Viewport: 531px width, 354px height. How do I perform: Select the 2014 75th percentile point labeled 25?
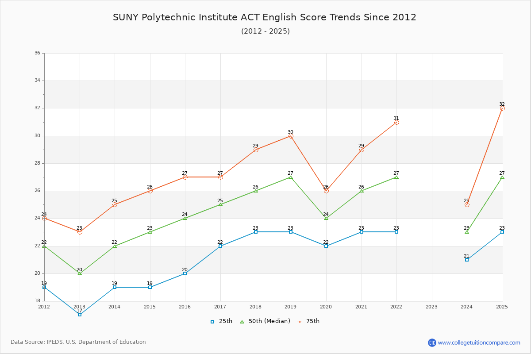point(115,204)
